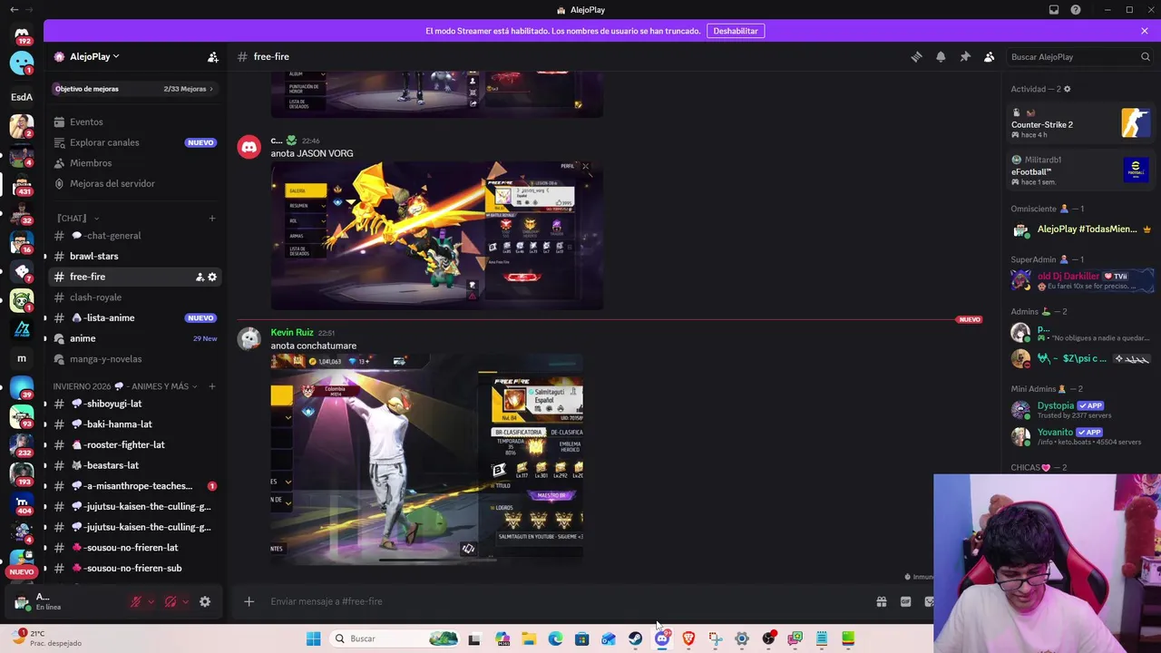Open beastars-lat channel

coord(134,465)
